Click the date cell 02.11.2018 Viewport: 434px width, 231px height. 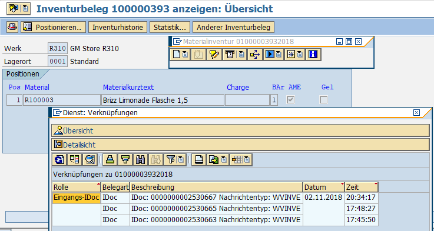[x=323, y=198]
